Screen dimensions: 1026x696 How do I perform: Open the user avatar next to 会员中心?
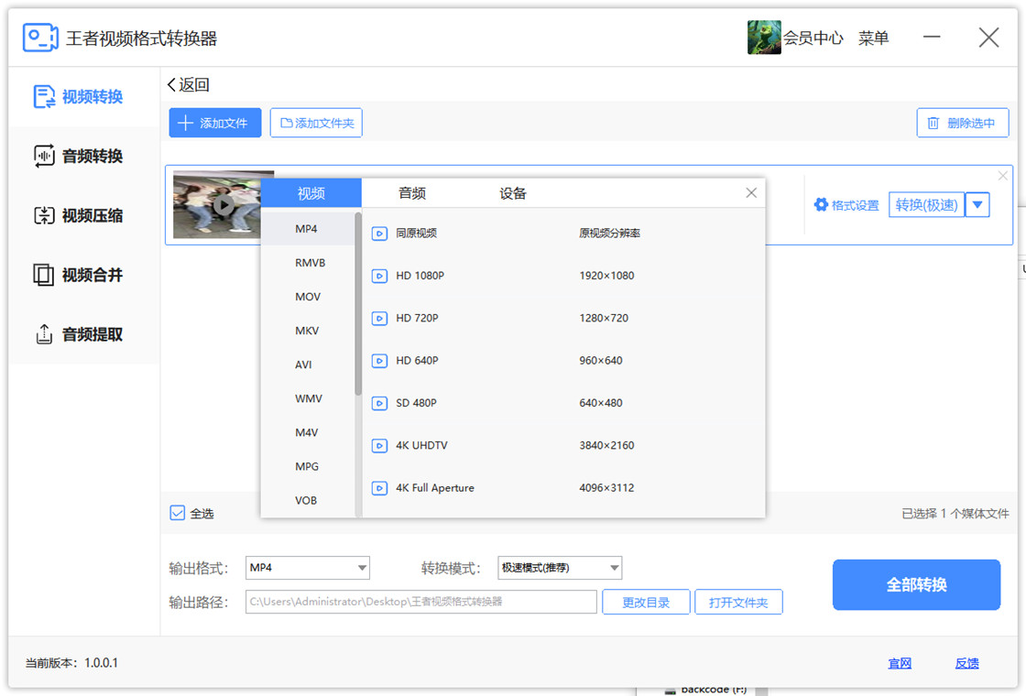coord(764,38)
